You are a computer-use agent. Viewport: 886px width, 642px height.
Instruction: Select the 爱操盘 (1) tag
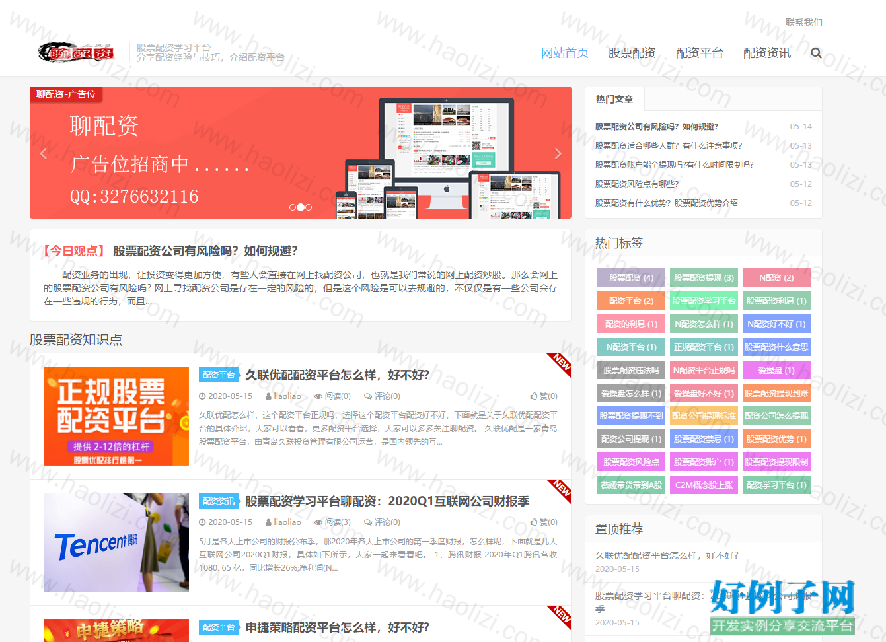[776, 371]
